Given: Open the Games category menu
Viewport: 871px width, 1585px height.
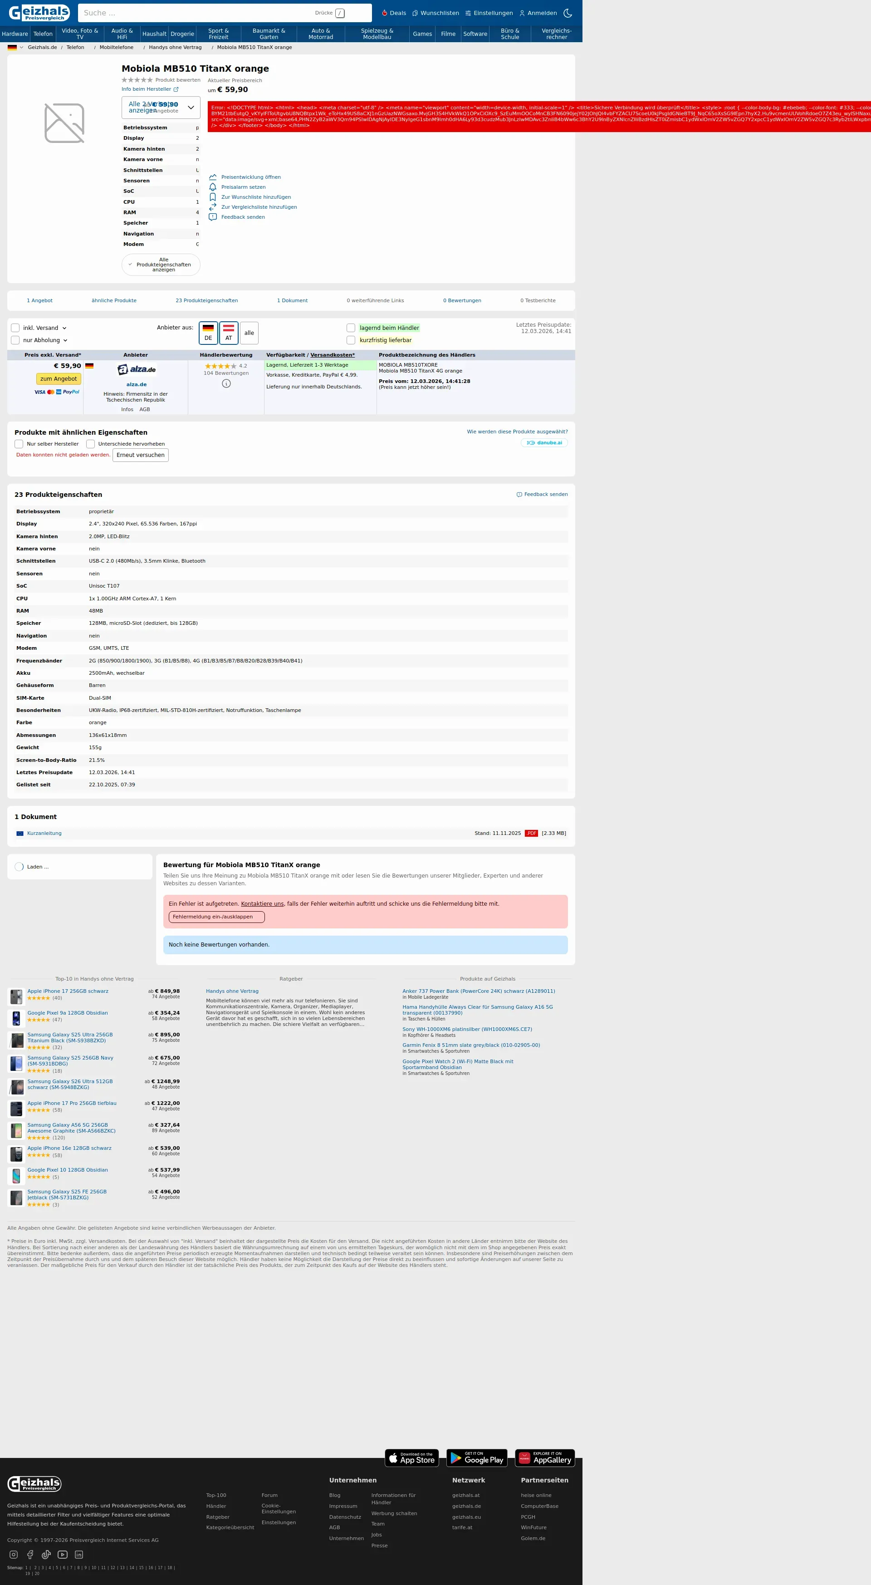Looking at the screenshot, I should [423, 34].
